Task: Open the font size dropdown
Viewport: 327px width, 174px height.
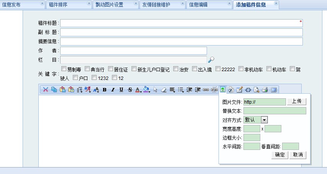Action: click(x=96, y=90)
